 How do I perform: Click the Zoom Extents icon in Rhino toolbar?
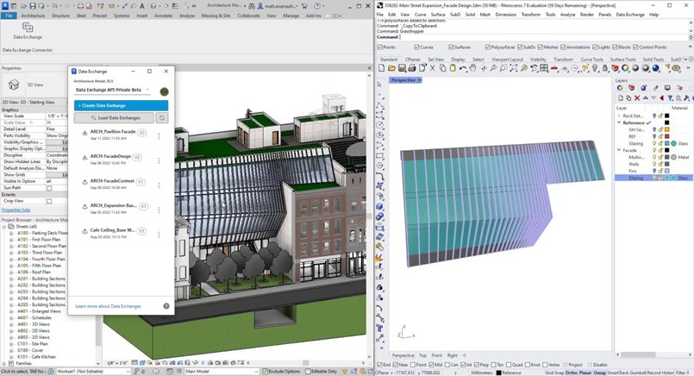514,68
